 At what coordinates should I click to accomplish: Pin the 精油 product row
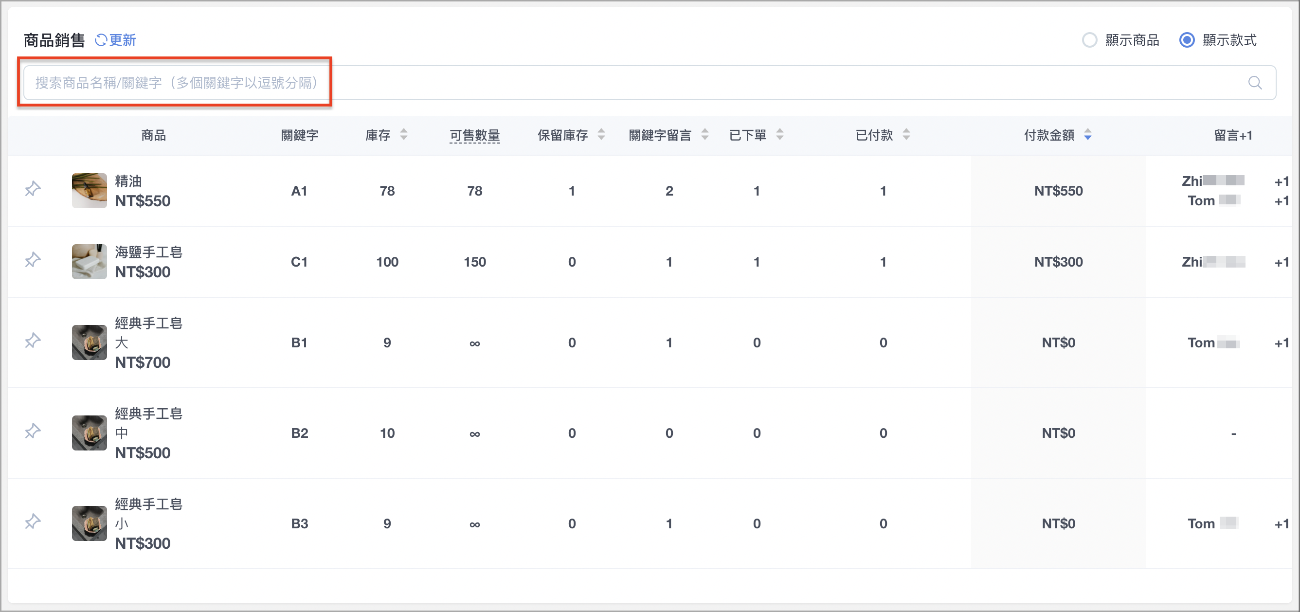coord(33,189)
